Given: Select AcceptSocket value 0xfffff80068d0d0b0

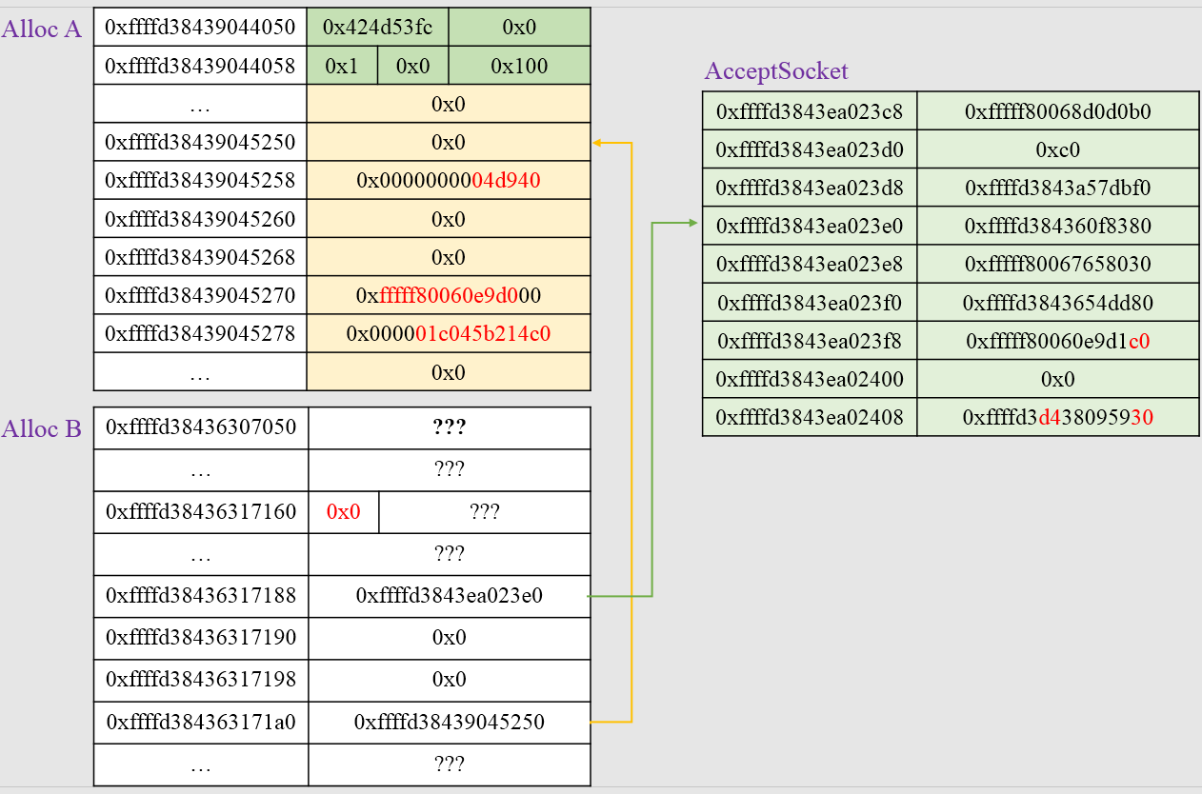Looking at the screenshot, I should 1058,111.
